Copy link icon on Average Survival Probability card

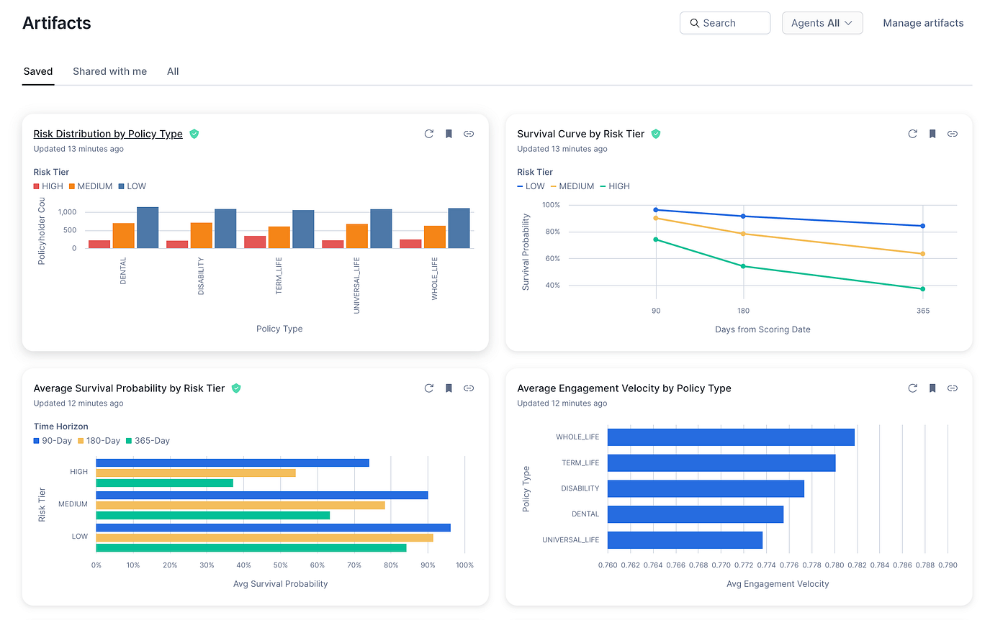pos(469,388)
